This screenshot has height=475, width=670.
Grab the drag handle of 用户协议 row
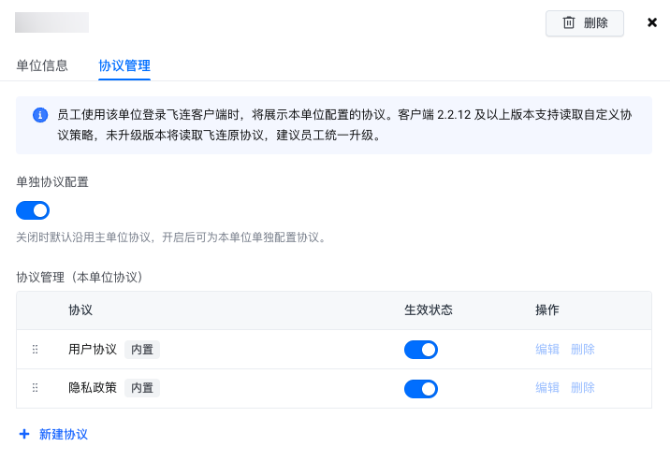pos(35,350)
